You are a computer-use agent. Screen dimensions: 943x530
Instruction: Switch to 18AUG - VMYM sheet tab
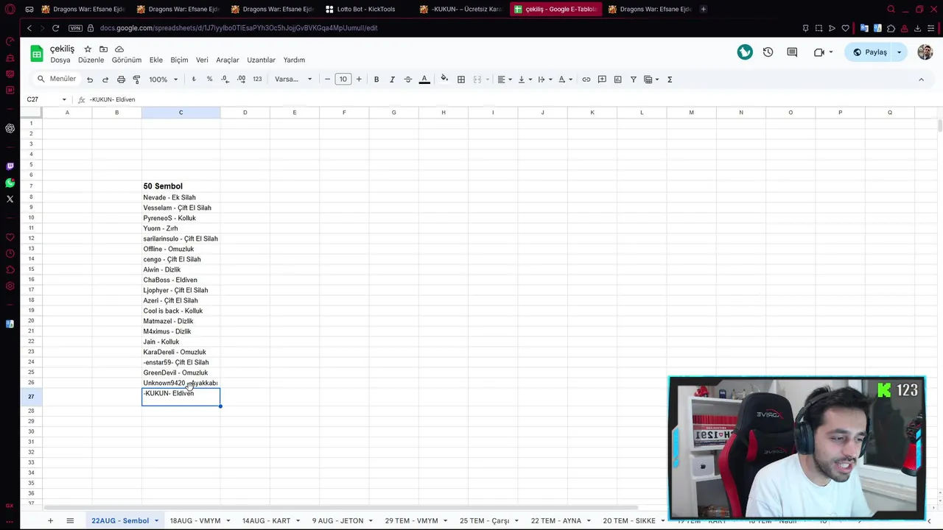195,521
